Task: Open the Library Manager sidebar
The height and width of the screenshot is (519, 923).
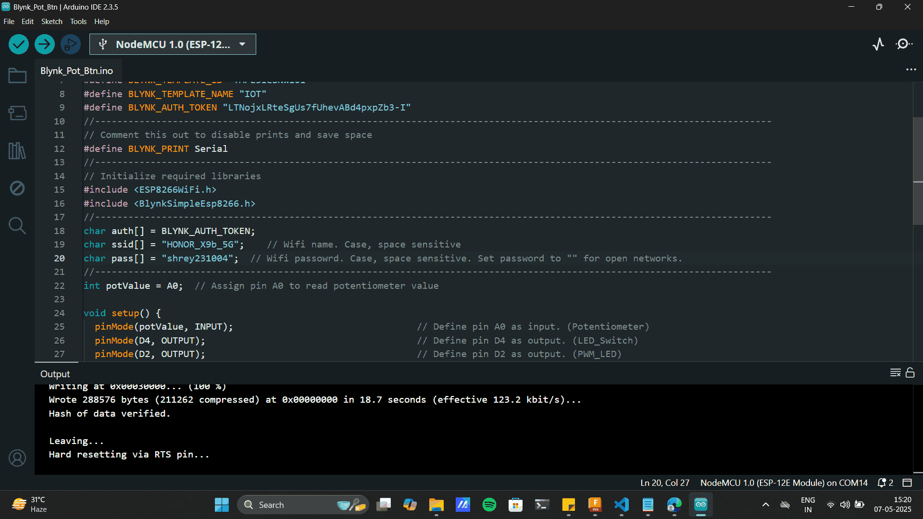Action: 17,150
